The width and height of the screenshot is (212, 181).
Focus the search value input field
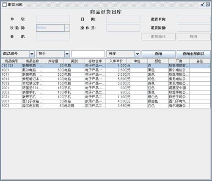88,54
